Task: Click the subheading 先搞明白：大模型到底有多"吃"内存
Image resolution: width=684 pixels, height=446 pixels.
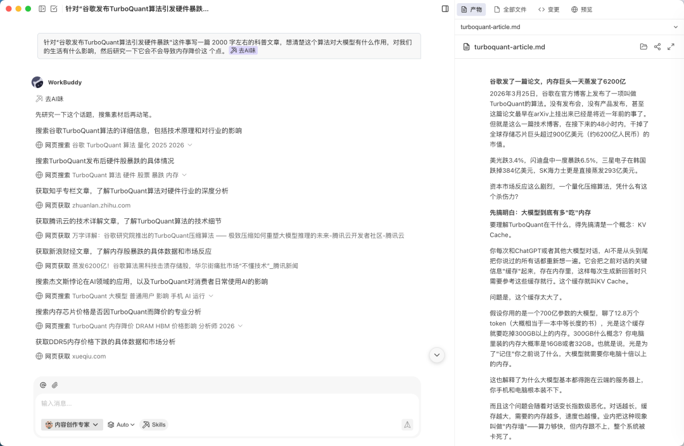Action: click(540, 213)
